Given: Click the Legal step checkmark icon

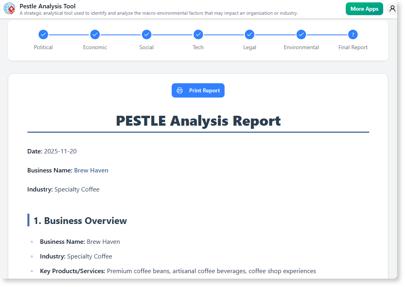Looking at the screenshot, I should [250, 34].
